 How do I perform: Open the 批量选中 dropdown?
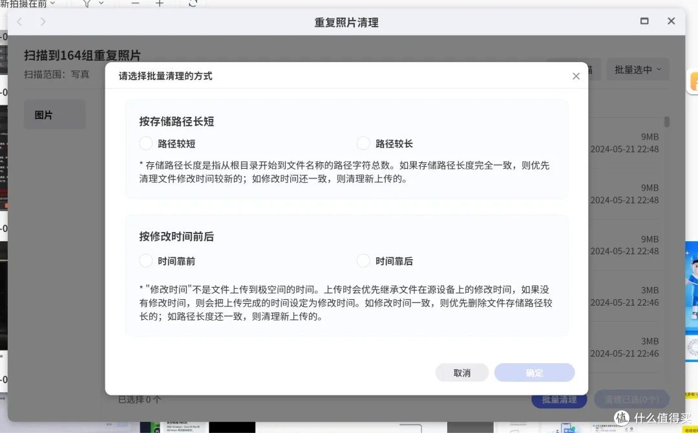[x=637, y=69]
